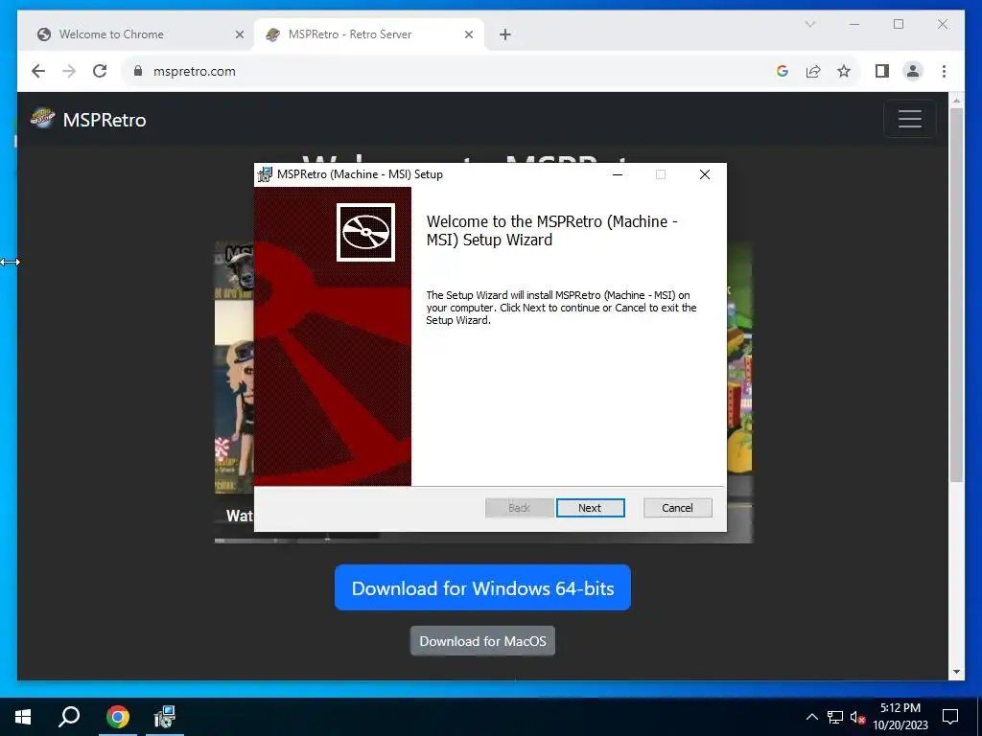The height and width of the screenshot is (736, 982).
Task: Click the installer icon in the taskbar
Action: click(x=165, y=717)
